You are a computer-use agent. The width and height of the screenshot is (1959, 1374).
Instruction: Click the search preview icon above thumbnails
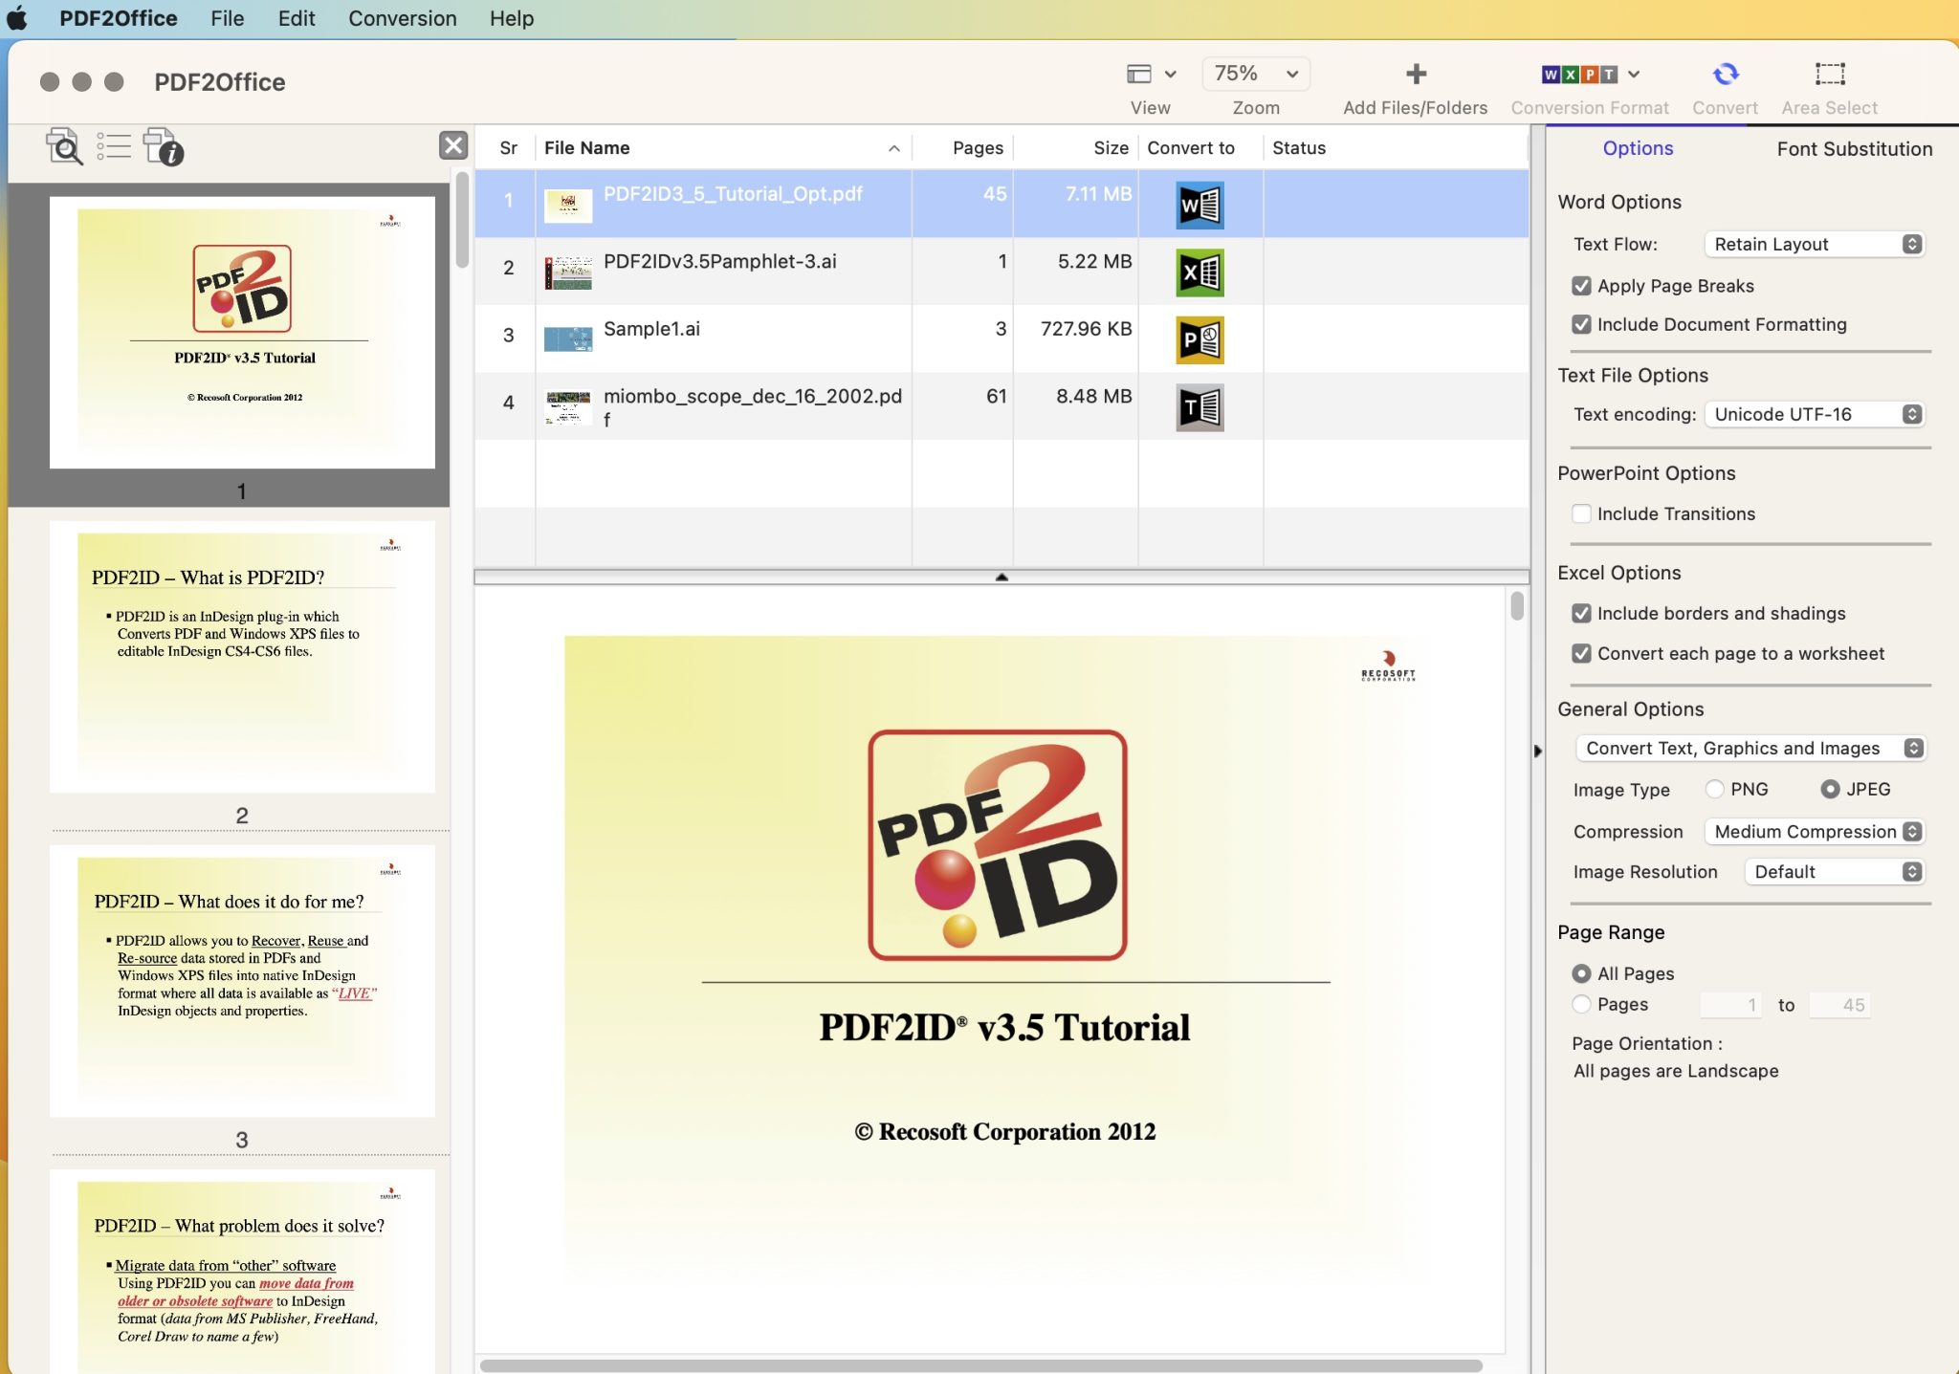(x=63, y=147)
